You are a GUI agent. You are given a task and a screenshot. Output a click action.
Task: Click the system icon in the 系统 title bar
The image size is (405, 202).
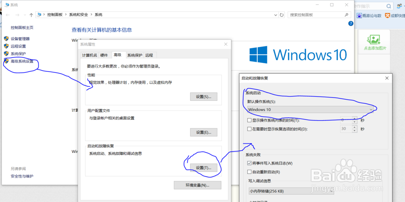7,5
